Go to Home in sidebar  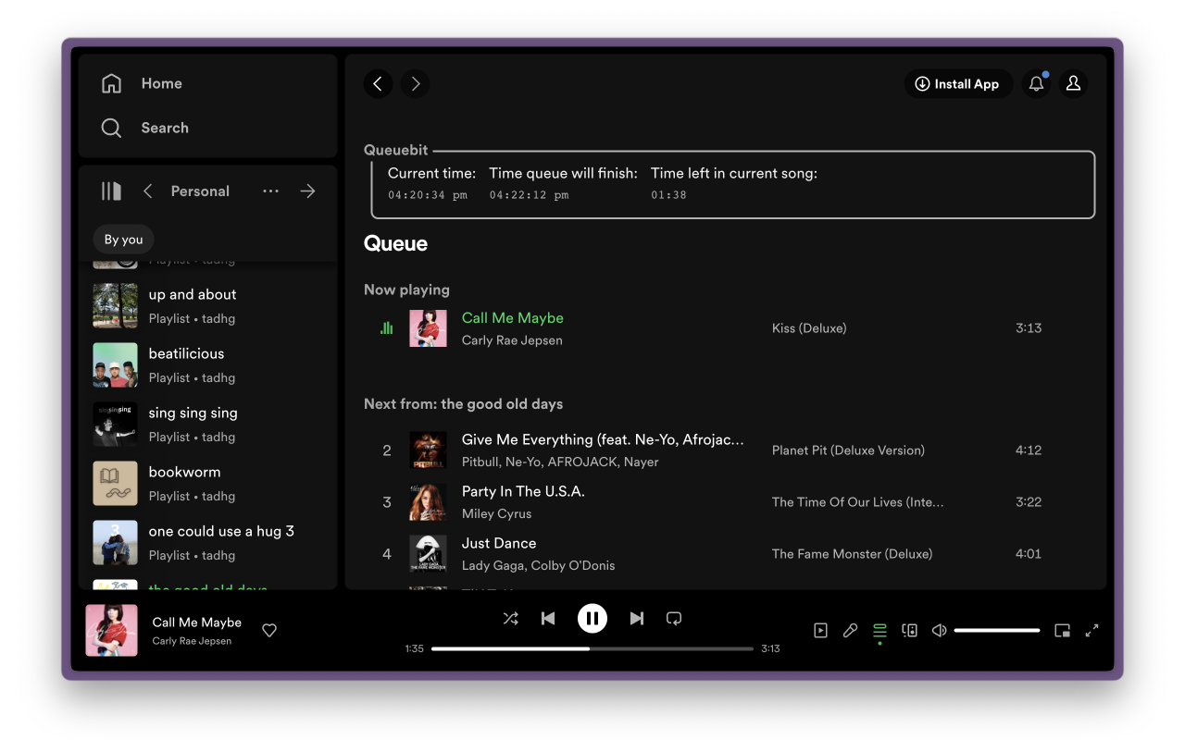(142, 83)
